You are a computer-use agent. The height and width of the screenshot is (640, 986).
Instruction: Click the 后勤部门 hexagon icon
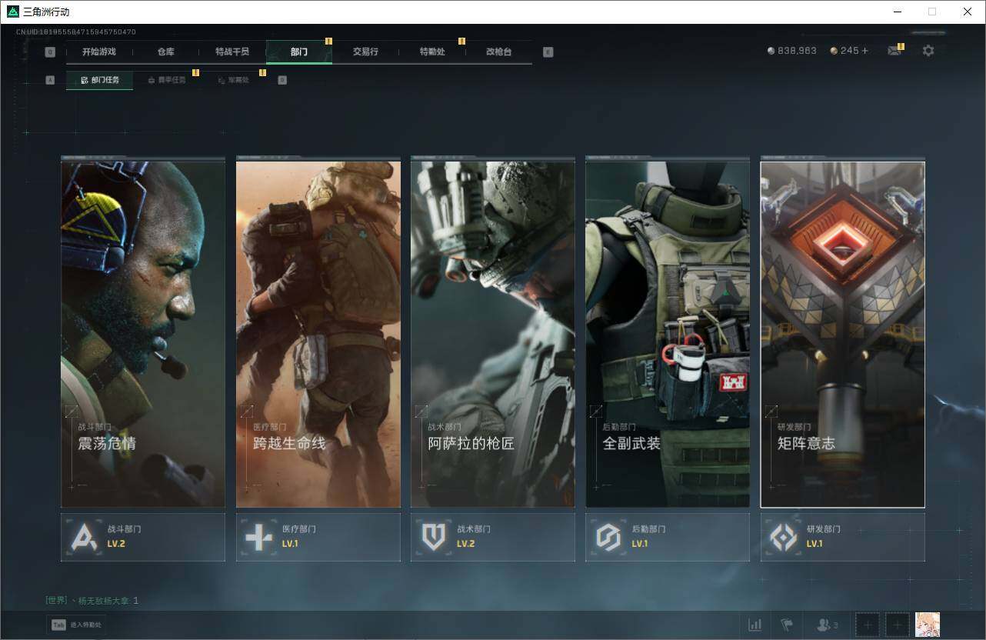click(608, 537)
